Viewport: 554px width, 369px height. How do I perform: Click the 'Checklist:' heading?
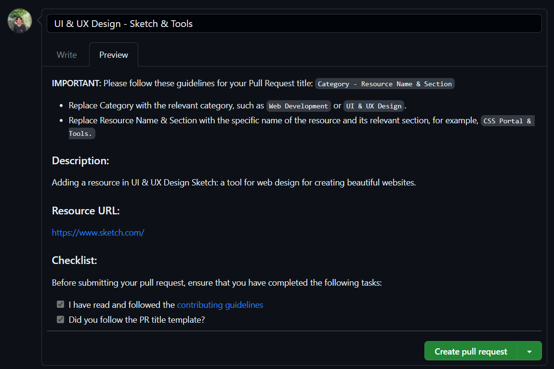74,261
